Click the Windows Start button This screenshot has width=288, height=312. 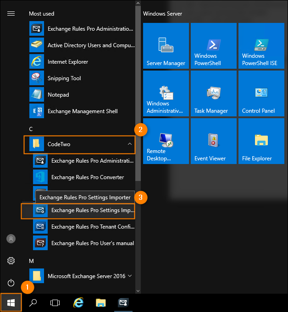(11, 303)
